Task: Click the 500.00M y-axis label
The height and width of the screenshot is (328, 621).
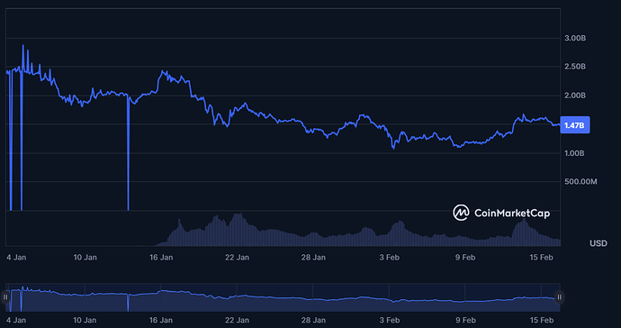Action: click(580, 182)
